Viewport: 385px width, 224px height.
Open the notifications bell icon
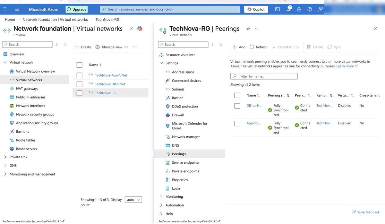288,9
